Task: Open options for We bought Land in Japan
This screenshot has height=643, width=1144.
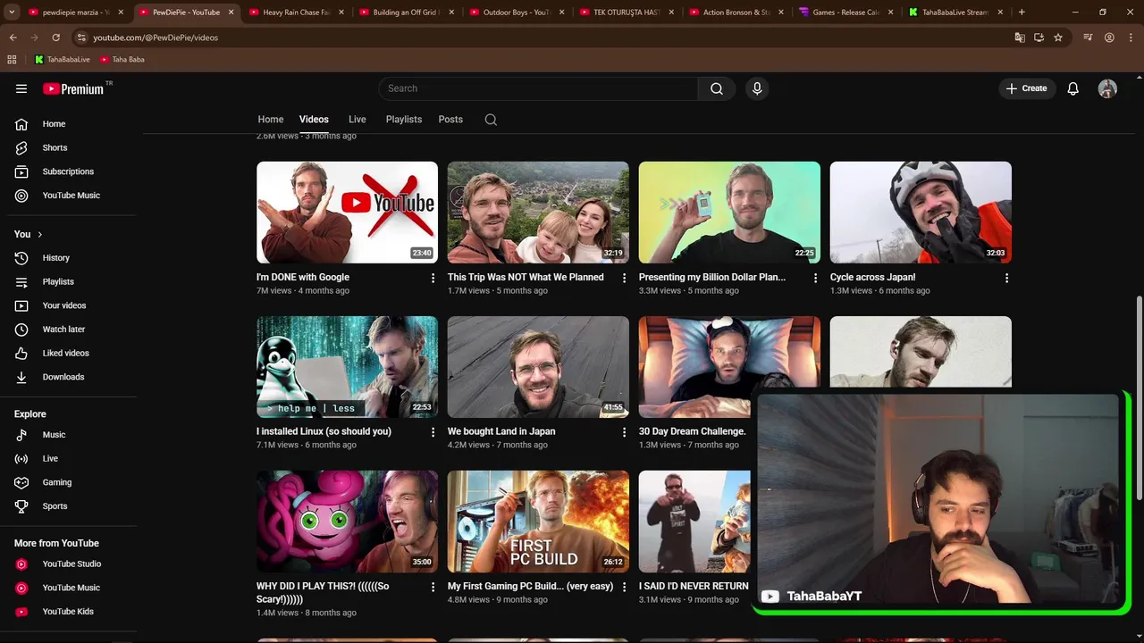Action: (x=625, y=432)
